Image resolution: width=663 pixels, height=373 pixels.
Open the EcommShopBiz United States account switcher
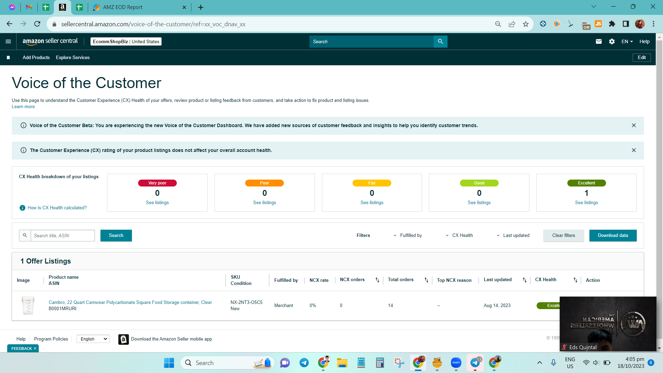point(126,41)
